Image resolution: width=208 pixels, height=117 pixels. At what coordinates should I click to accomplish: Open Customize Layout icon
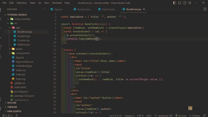190,3
